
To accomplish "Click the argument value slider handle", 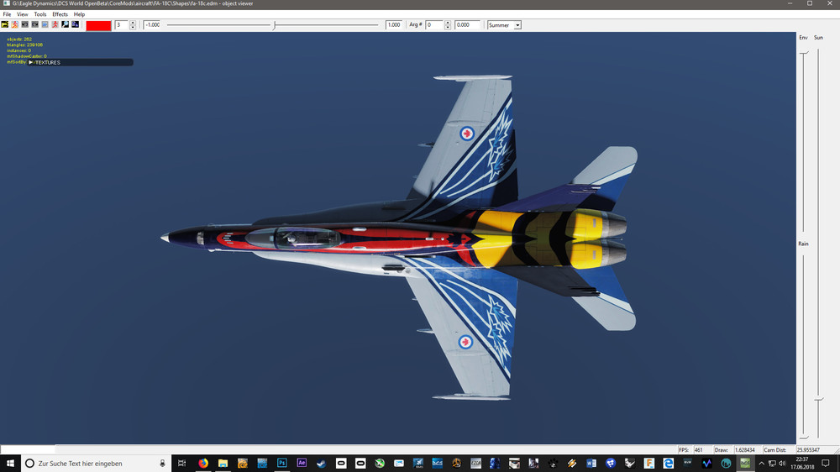I will pos(275,25).
